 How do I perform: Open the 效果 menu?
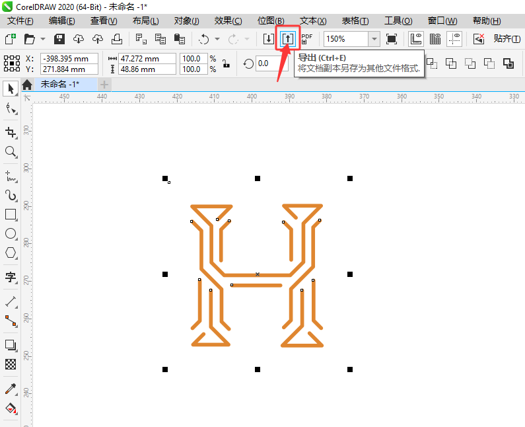pyautogui.click(x=228, y=20)
